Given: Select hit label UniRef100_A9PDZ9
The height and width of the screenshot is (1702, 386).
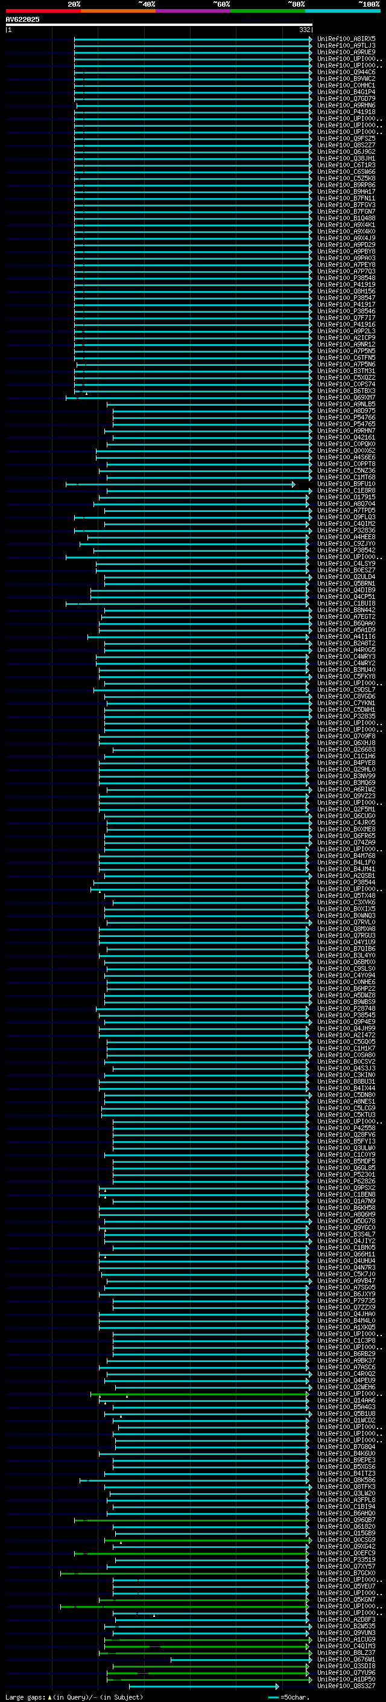Looking at the screenshot, I should 346,245.
